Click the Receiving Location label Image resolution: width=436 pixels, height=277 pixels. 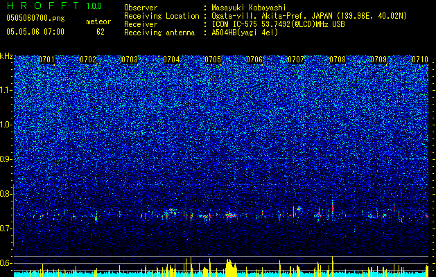(x=162, y=16)
